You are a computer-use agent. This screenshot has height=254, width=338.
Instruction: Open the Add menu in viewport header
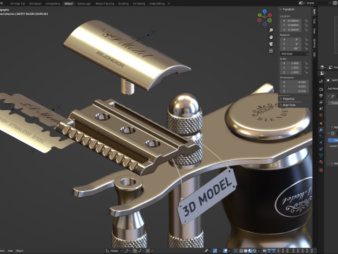tap(10, 250)
